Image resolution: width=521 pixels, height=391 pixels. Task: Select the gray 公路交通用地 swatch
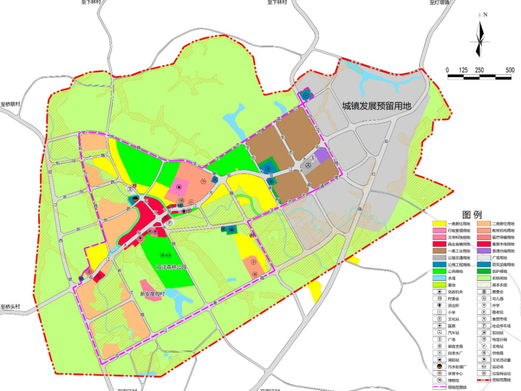(439, 258)
